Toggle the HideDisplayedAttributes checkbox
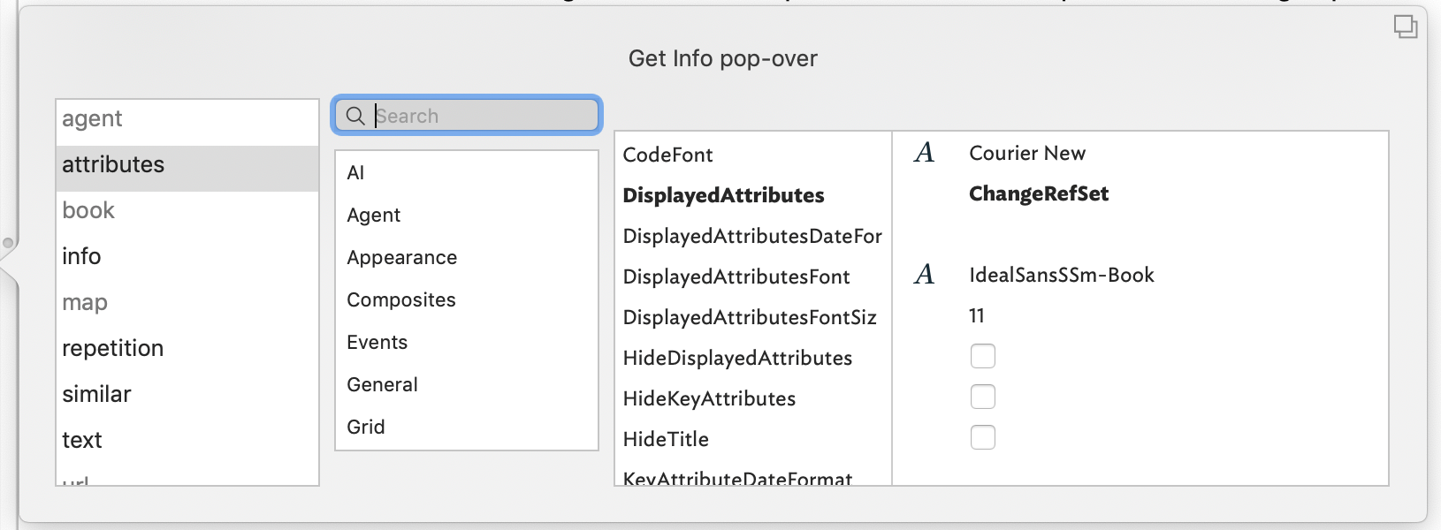Viewport: 1441px width, 530px height. click(983, 356)
